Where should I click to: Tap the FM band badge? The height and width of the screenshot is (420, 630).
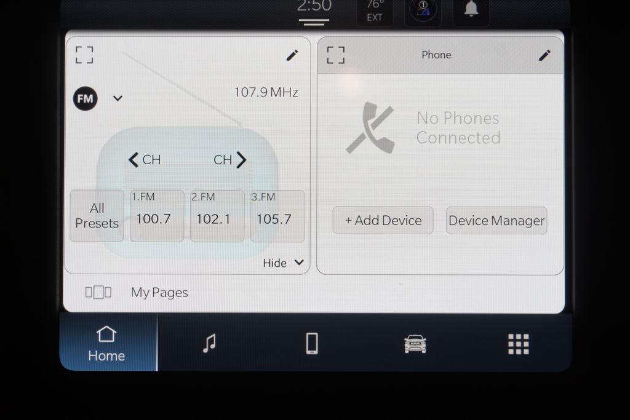(85, 98)
